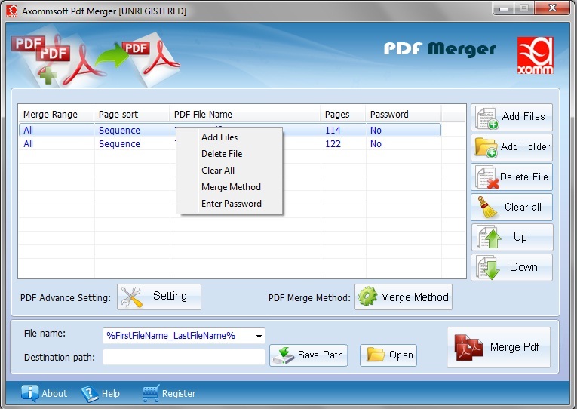
Task: Click the About info bubble icon
Action: (29, 394)
